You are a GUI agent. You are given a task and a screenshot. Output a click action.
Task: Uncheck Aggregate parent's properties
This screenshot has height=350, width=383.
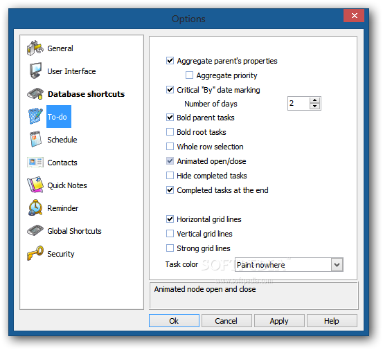click(170, 60)
